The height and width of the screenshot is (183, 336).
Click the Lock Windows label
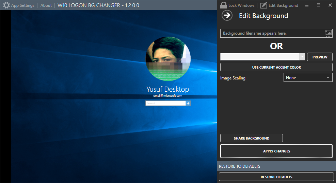[x=241, y=5]
